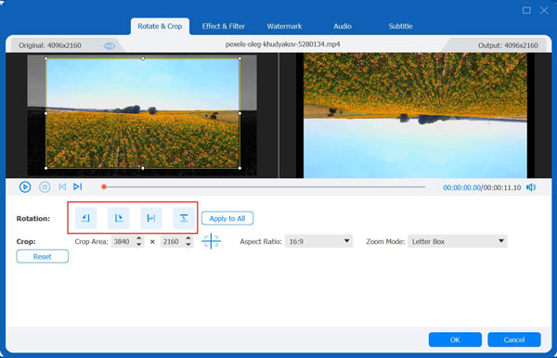Click Apply to All button
The height and width of the screenshot is (358, 557).
(227, 219)
